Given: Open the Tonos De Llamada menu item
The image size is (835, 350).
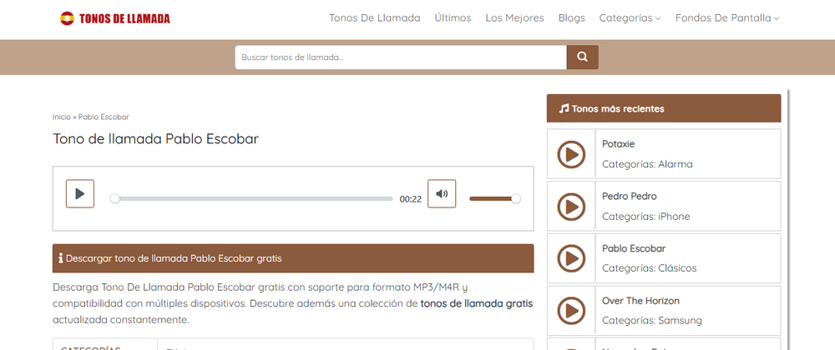Looking at the screenshot, I should [x=374, y=17].
